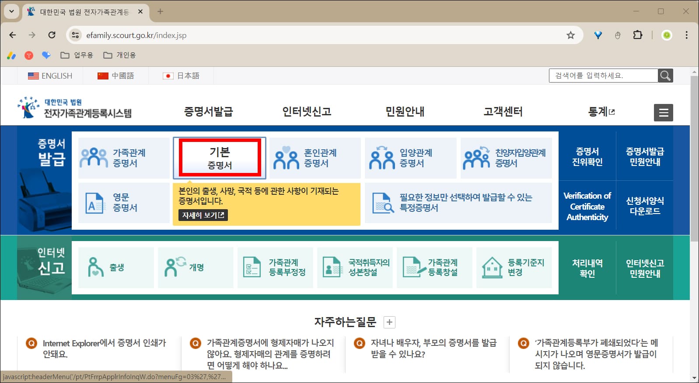Click the 혼인관계 증명서 couple icon

(286, 158)
